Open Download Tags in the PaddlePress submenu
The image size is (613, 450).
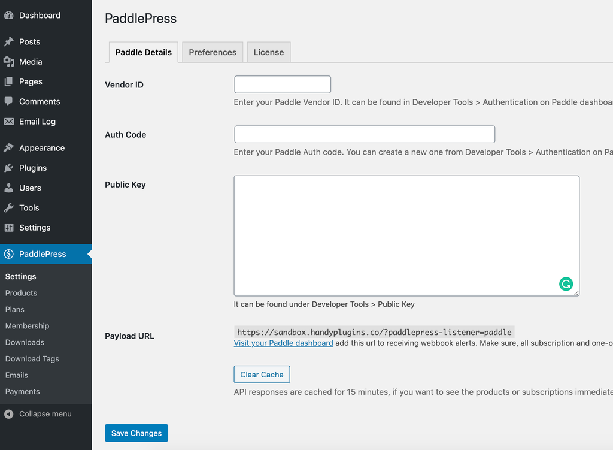click(x=32, y=359)
